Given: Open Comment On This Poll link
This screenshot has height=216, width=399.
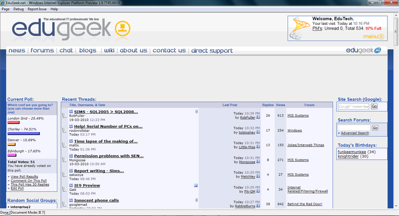Looking at the screenshot, I should point(29,180).
